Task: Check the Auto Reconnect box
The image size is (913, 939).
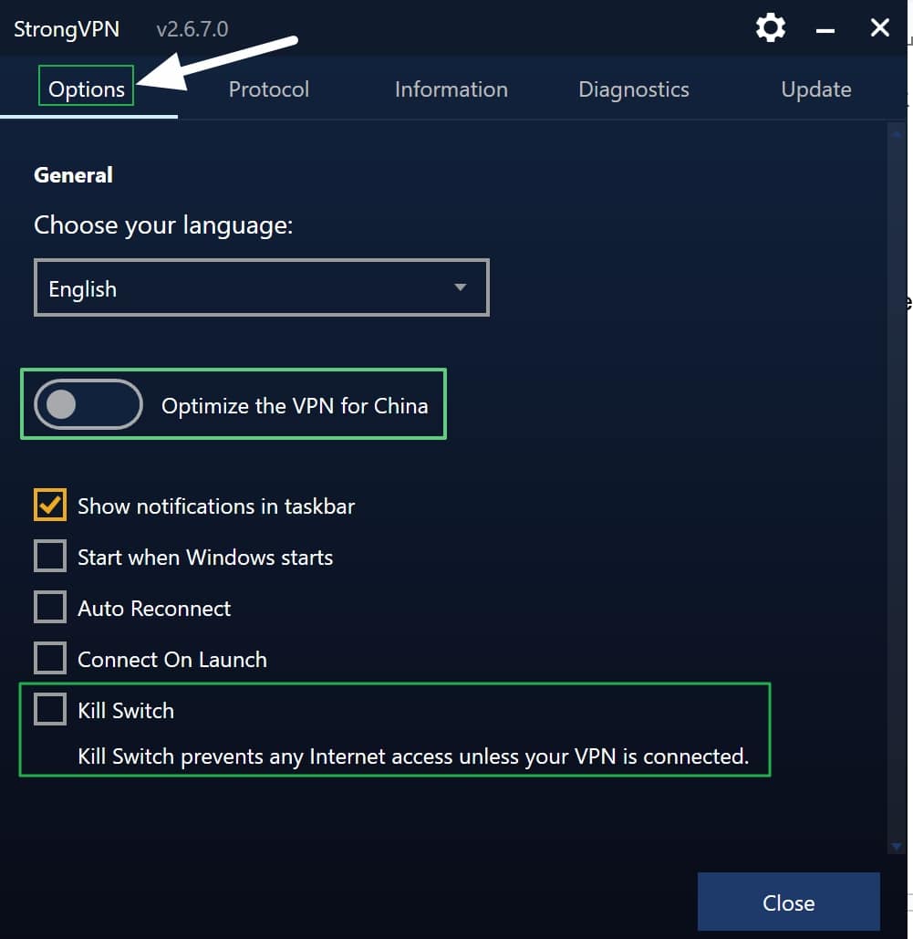Action: pos(49,607)
